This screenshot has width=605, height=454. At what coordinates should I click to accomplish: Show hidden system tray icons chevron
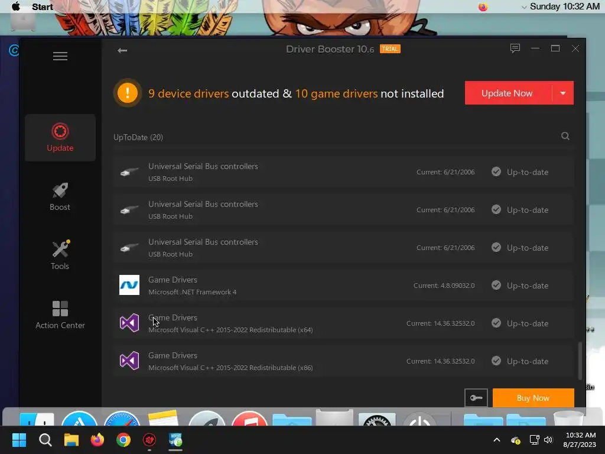(x=497, y=440)
